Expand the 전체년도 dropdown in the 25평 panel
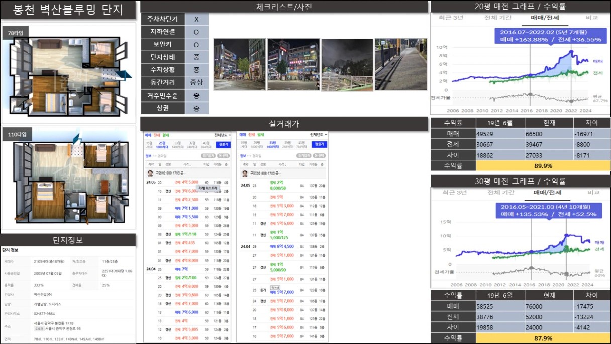 pyautogui.click(x=222, y=135)
